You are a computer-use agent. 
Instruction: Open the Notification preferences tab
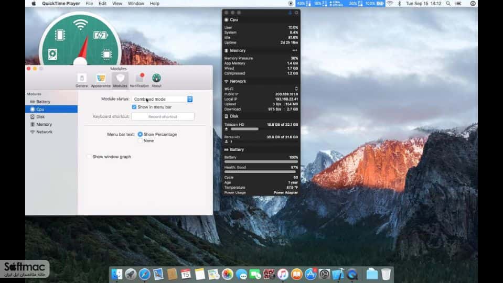click(x=139, y=80)
